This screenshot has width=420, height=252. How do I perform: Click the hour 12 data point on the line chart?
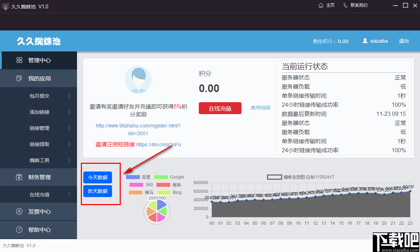315,196
